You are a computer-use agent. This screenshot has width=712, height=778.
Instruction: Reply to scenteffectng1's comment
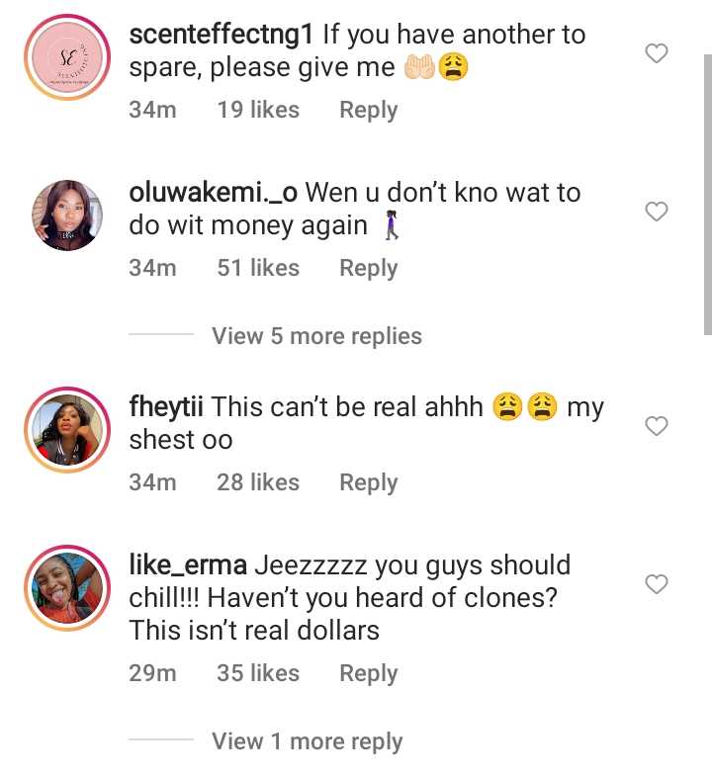[368, 110]
